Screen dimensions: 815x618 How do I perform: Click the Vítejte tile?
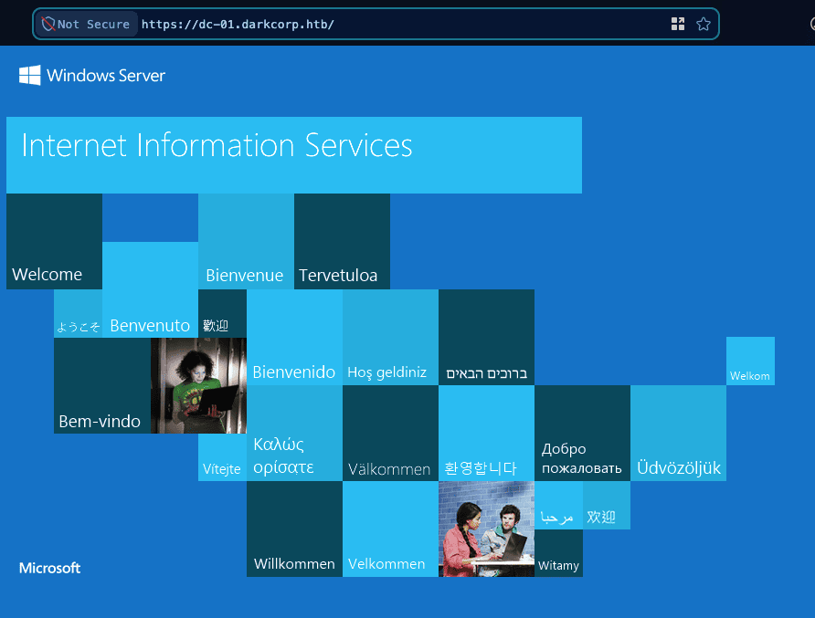coord(222,457)
